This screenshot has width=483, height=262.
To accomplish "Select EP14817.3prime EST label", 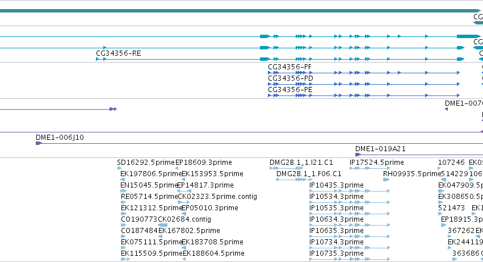I will click(x=205, y=185).
